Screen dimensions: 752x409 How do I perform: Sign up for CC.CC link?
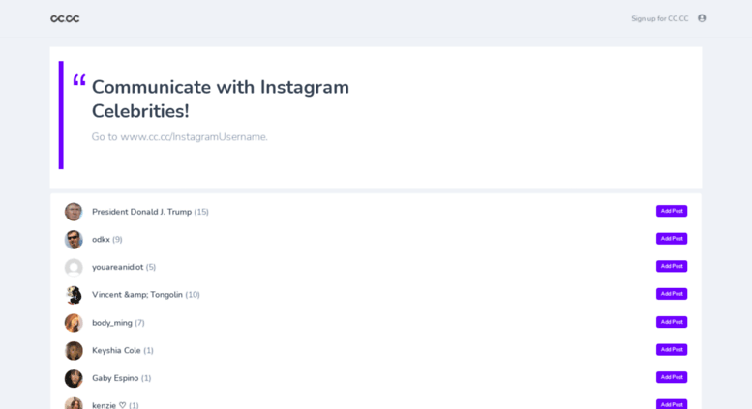point(659,18)
